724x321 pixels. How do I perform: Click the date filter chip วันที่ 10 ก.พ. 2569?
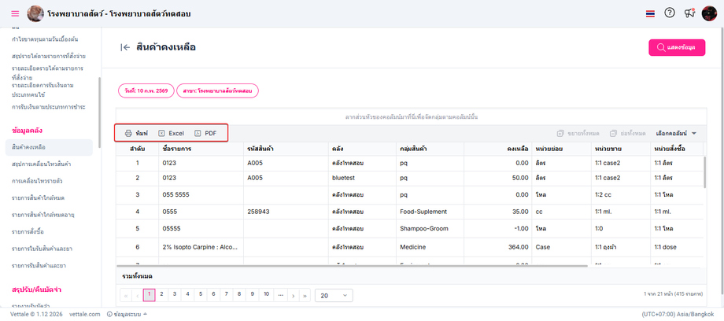click(145, 90)
